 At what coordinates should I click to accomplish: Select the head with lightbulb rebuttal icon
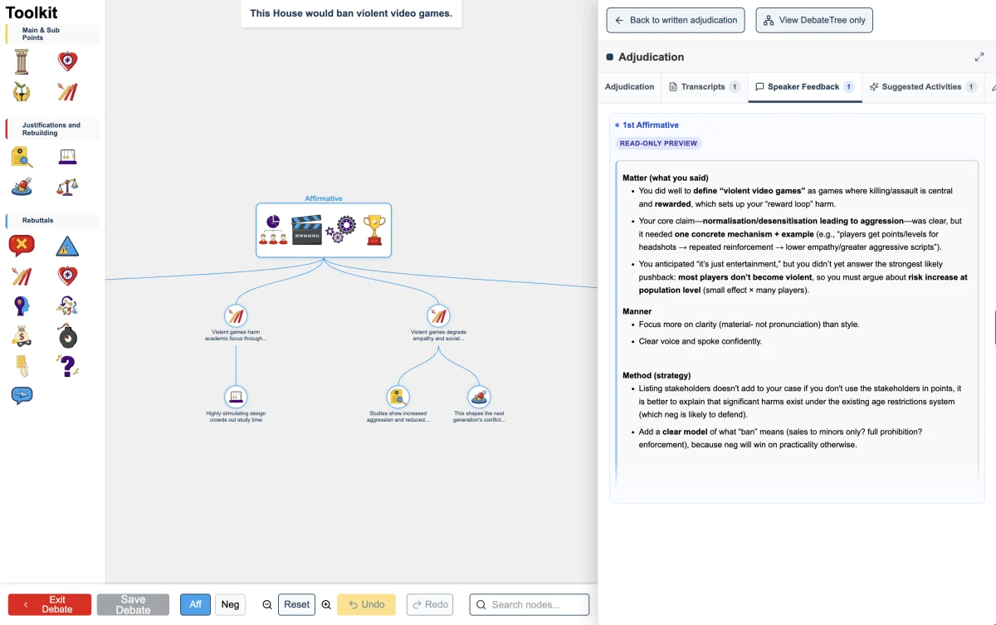(22, 306)
